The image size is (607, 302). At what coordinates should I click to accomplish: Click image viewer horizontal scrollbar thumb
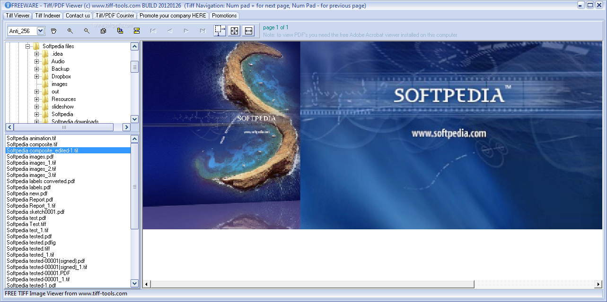click(312, 284)
